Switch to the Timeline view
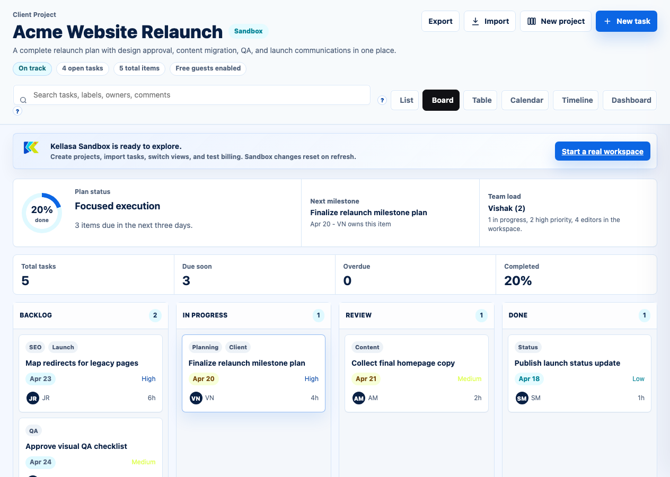The width and height of the screenshot is (670, 477). tap(577, 100)
